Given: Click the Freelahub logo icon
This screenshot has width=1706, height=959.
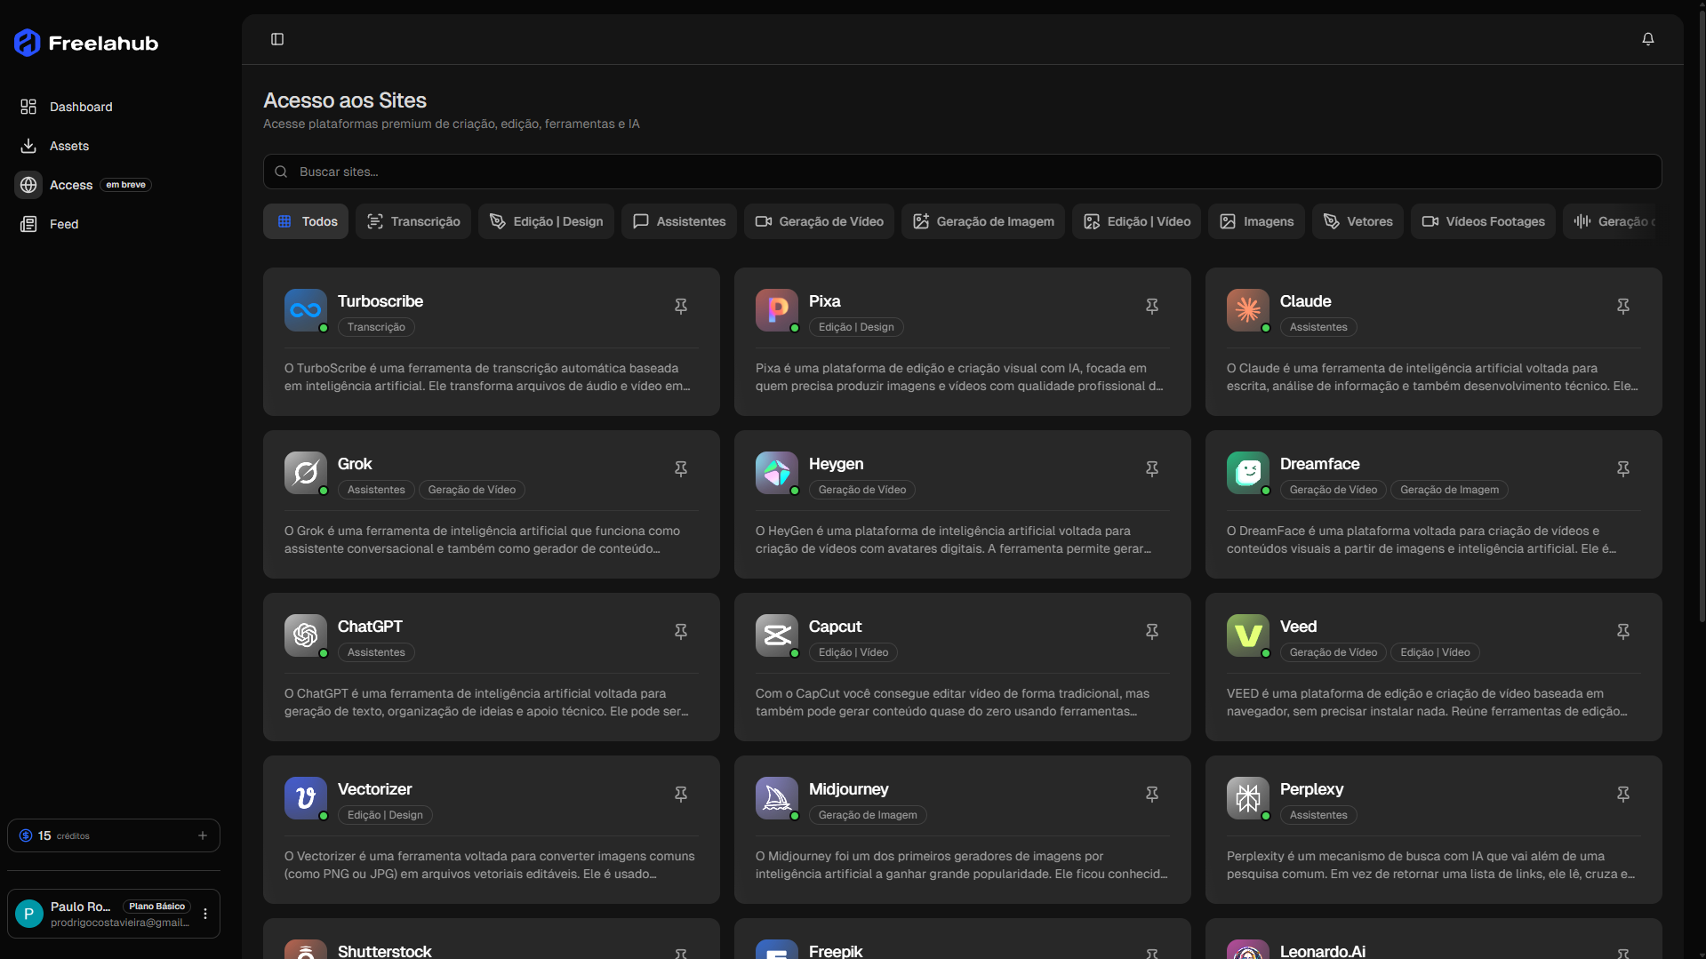Looking at the screenshot, I should point(26,41).
